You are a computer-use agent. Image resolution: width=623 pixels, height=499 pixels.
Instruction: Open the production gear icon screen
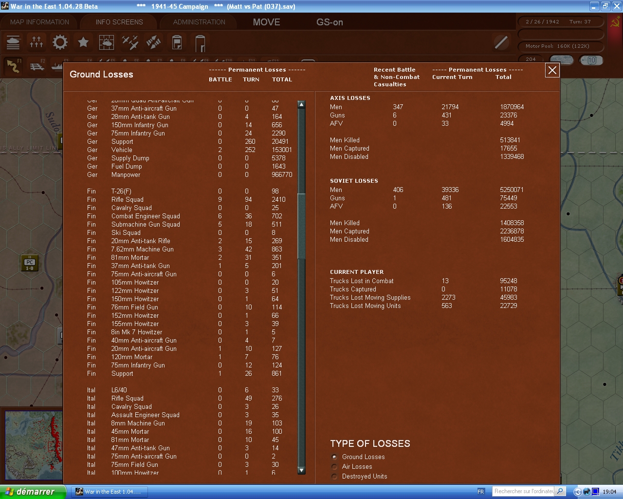pos(60,42)
